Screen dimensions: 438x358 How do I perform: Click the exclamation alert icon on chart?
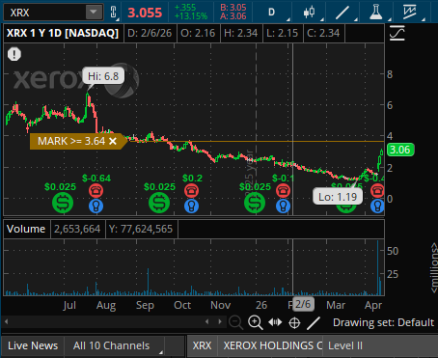(14, 54)
